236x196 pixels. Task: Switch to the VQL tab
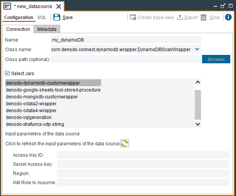point(42,18)
